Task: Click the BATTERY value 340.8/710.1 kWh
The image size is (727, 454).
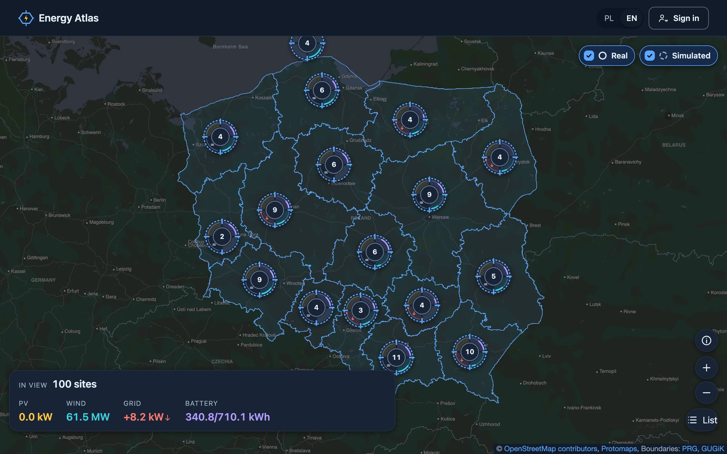Action: pos(227,417)
